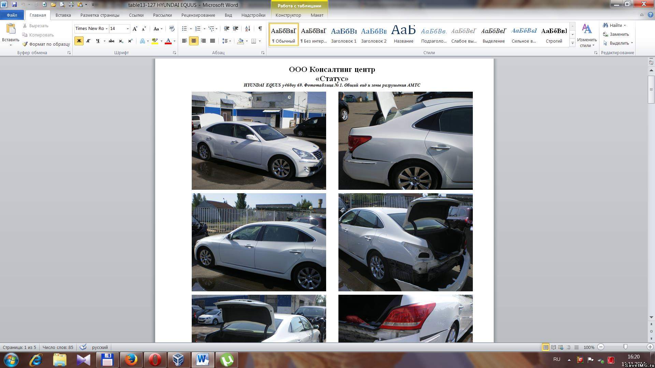Screen dimensions: 655x368
Task: Click the Paste (Вставить) clipboard icon
Action: click(x=11, y=29)
